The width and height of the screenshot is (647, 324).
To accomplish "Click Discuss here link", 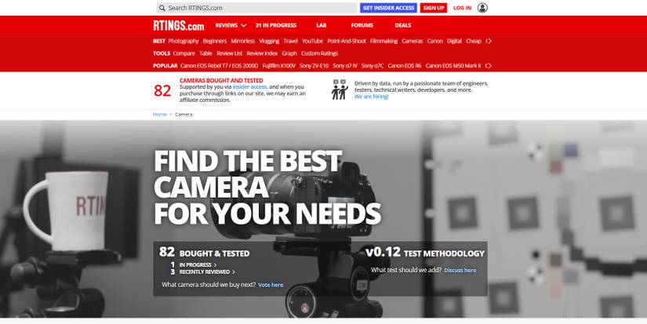I will point(460,271).
